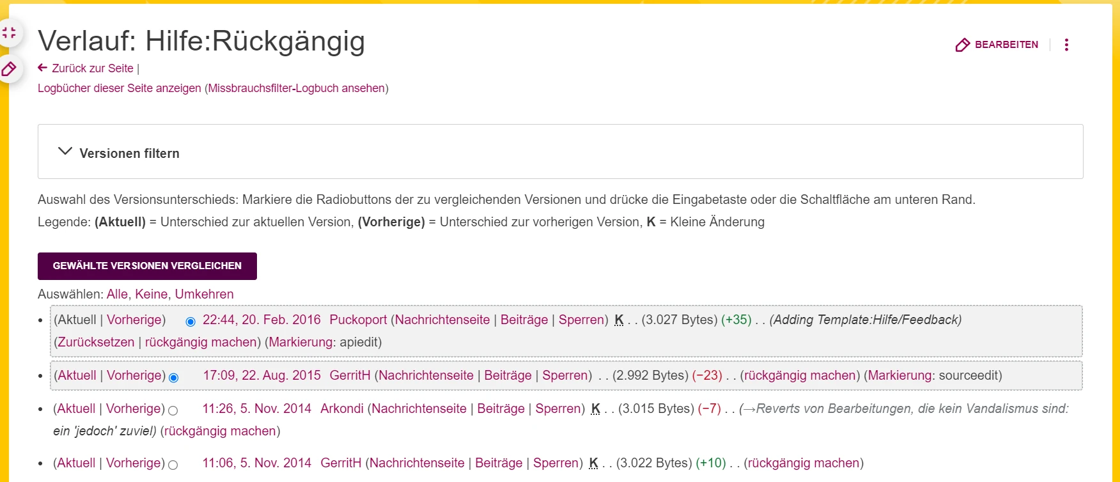Select the radio button for 22:44, 20. Feb. 2016
The image size is (1120, 482).
(191, 322)
